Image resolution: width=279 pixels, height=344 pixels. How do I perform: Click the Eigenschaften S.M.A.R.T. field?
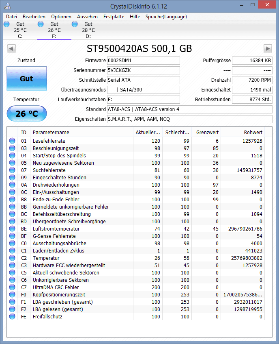pyautogui.click(x=189, y=119)
